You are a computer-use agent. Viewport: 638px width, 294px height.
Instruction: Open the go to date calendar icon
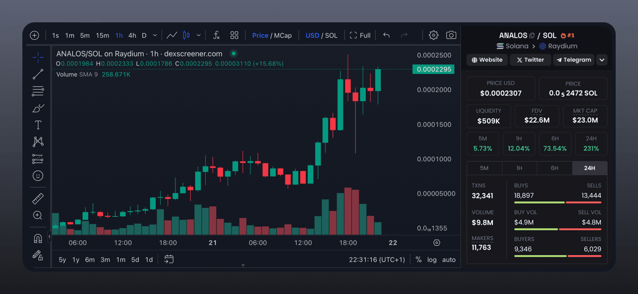pyautogui.click(x=169, y=259)
